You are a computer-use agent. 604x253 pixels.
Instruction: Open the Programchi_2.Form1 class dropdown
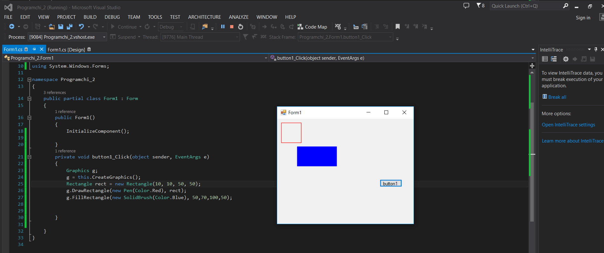click(x=266, y=58)
